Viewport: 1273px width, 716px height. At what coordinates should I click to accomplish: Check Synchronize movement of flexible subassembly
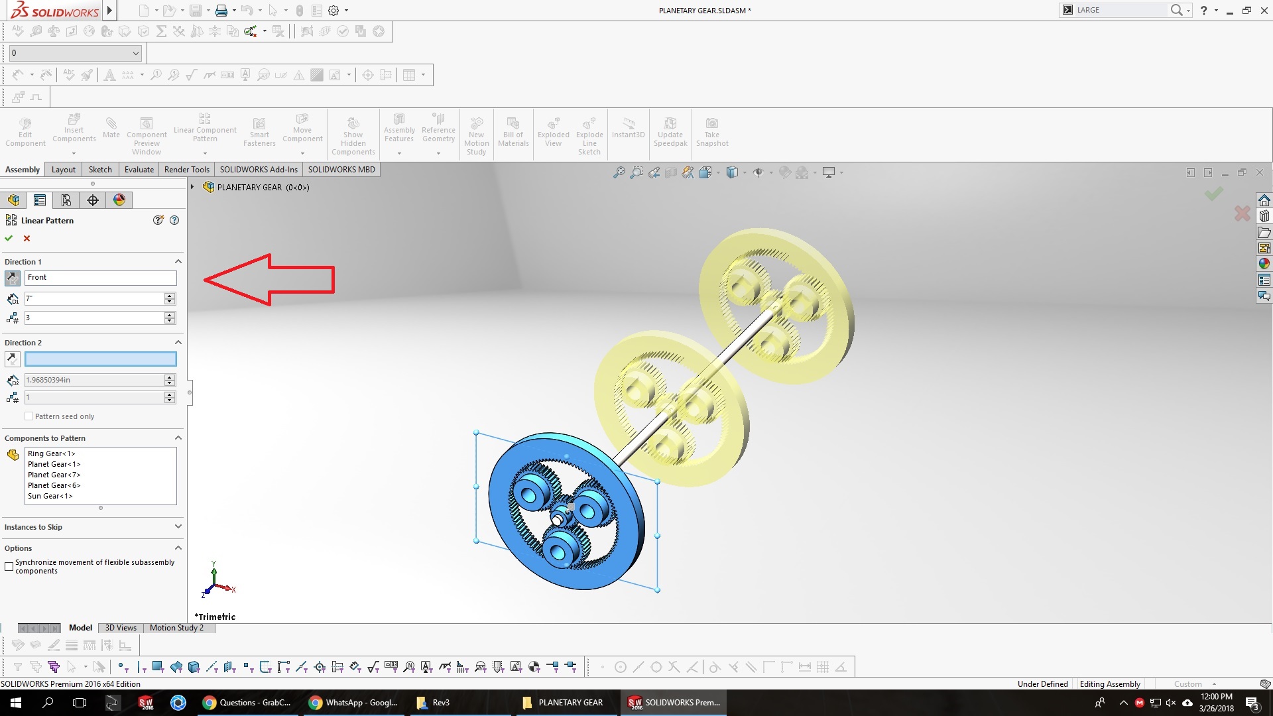pyautogui.click(x=9, y=567)
